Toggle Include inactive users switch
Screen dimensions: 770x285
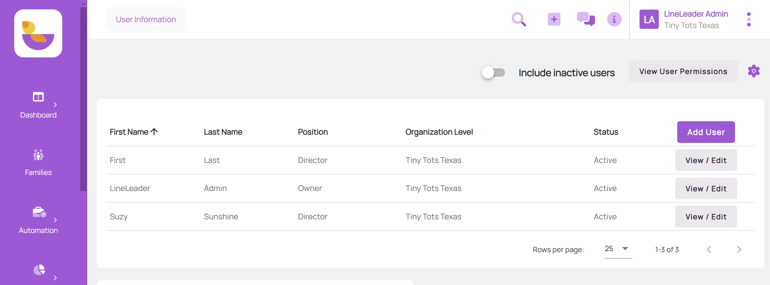tap(493, 73)
